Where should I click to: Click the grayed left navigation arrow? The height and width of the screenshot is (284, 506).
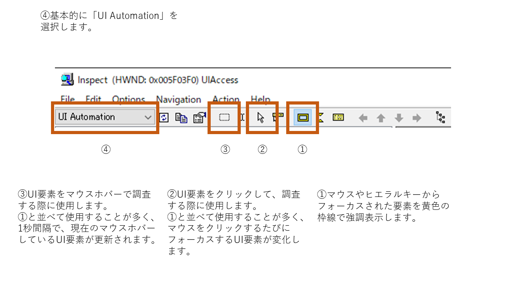click(363, 118)
